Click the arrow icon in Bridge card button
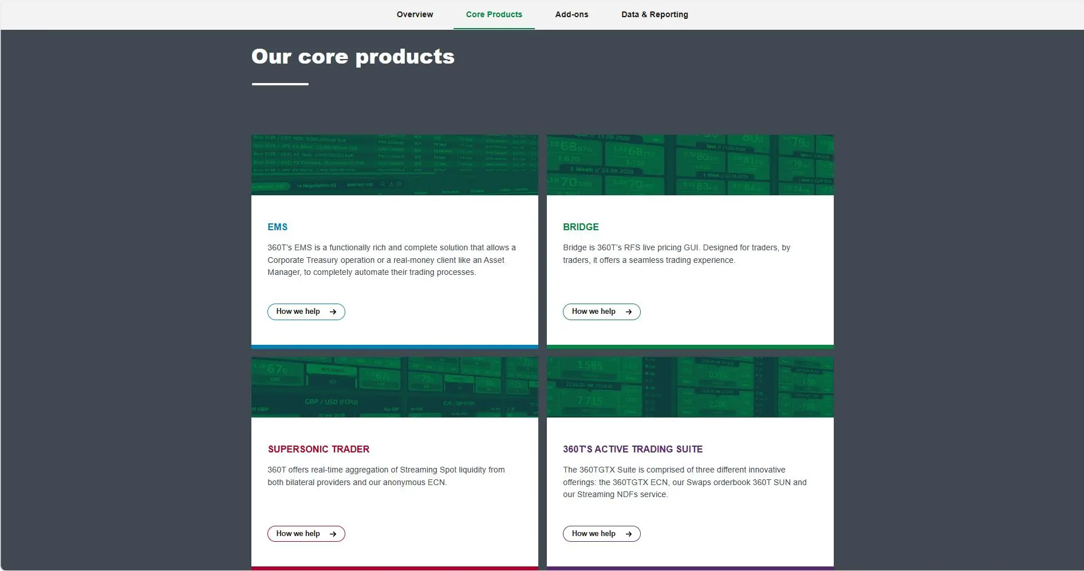 coord(629,312)
